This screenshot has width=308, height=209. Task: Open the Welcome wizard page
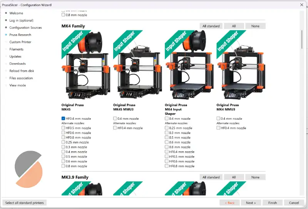click(16, 13)
